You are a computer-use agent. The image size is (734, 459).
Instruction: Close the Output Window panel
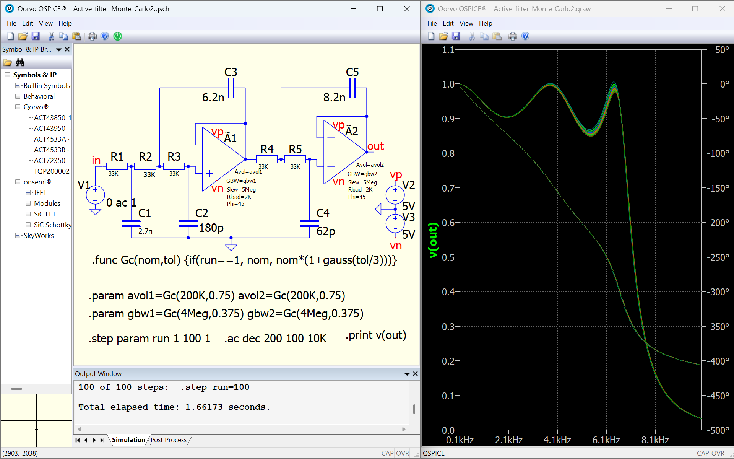pos(415,374)
